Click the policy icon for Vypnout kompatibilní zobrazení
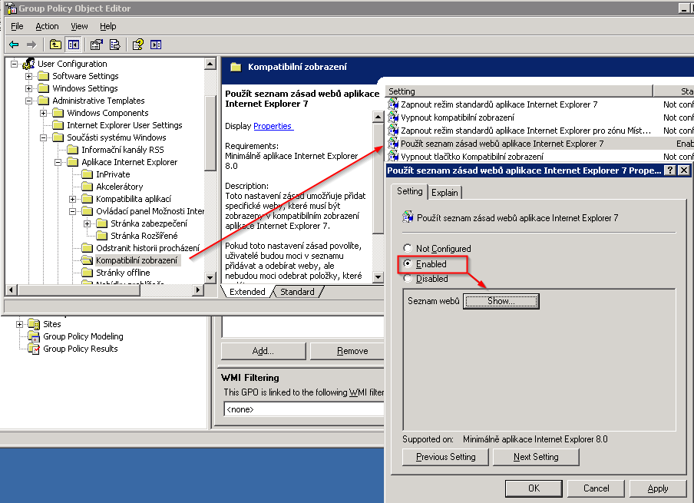694x503 pixels. click(x=393, y=117)
